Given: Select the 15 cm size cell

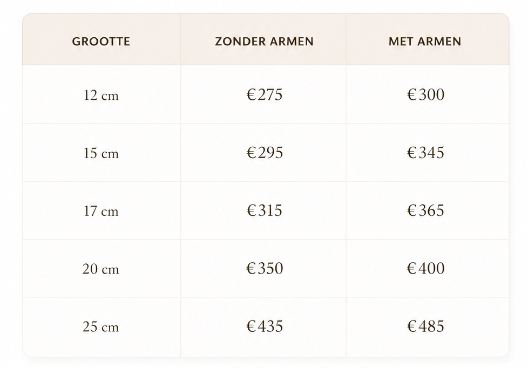Looking at the screenshot, I should (101, 153).
